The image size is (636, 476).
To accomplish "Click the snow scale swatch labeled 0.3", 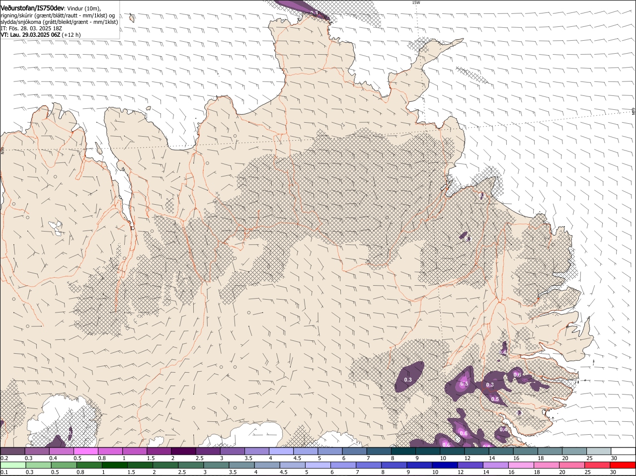I will (37, 451).
